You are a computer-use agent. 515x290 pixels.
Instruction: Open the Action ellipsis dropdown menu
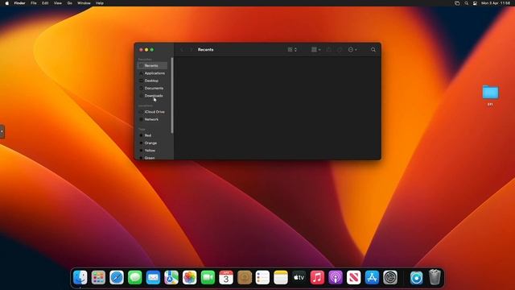(x=352, y=50)
